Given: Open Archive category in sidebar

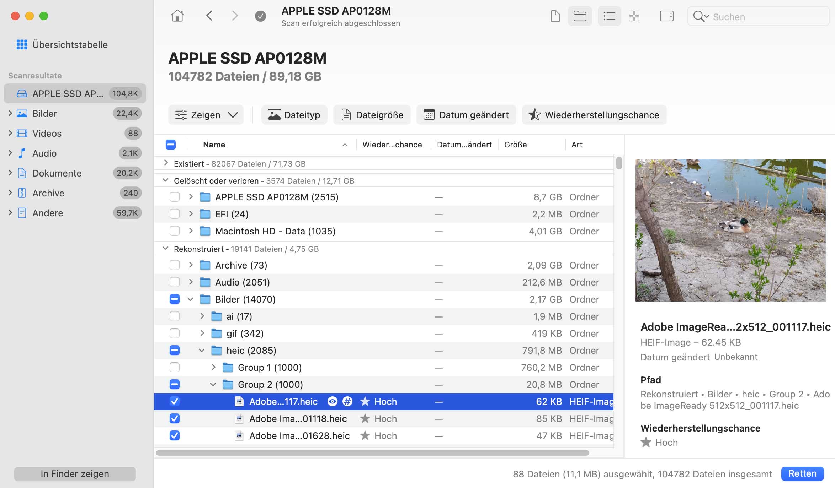Looking at the screenshot, I should coord(75,193).
